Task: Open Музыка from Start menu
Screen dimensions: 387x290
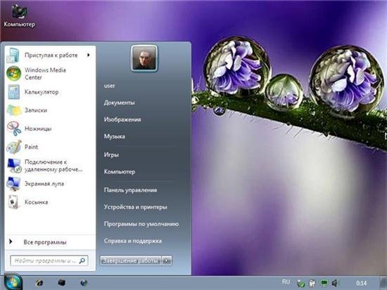Action: pyautogui.click(x=114, y=137)
